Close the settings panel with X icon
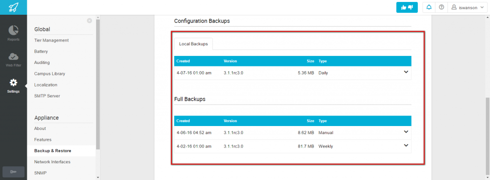490x180 pixels. tap(89, 21)
